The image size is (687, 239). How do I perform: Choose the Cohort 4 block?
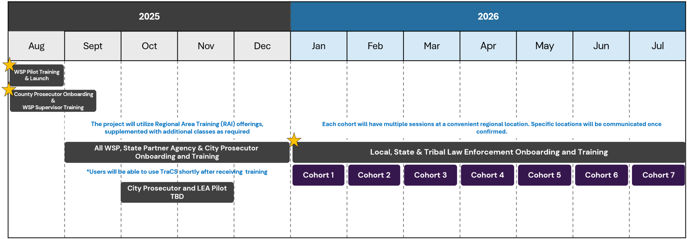pos(487,175)
